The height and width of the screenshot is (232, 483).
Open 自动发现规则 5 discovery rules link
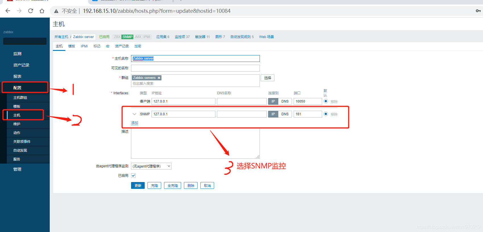click(242, 37)
